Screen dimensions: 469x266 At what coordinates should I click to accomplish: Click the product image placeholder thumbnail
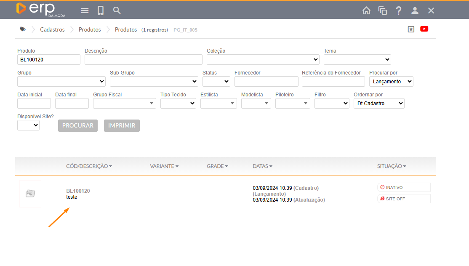pyautogui.click(x=30, y=194)
